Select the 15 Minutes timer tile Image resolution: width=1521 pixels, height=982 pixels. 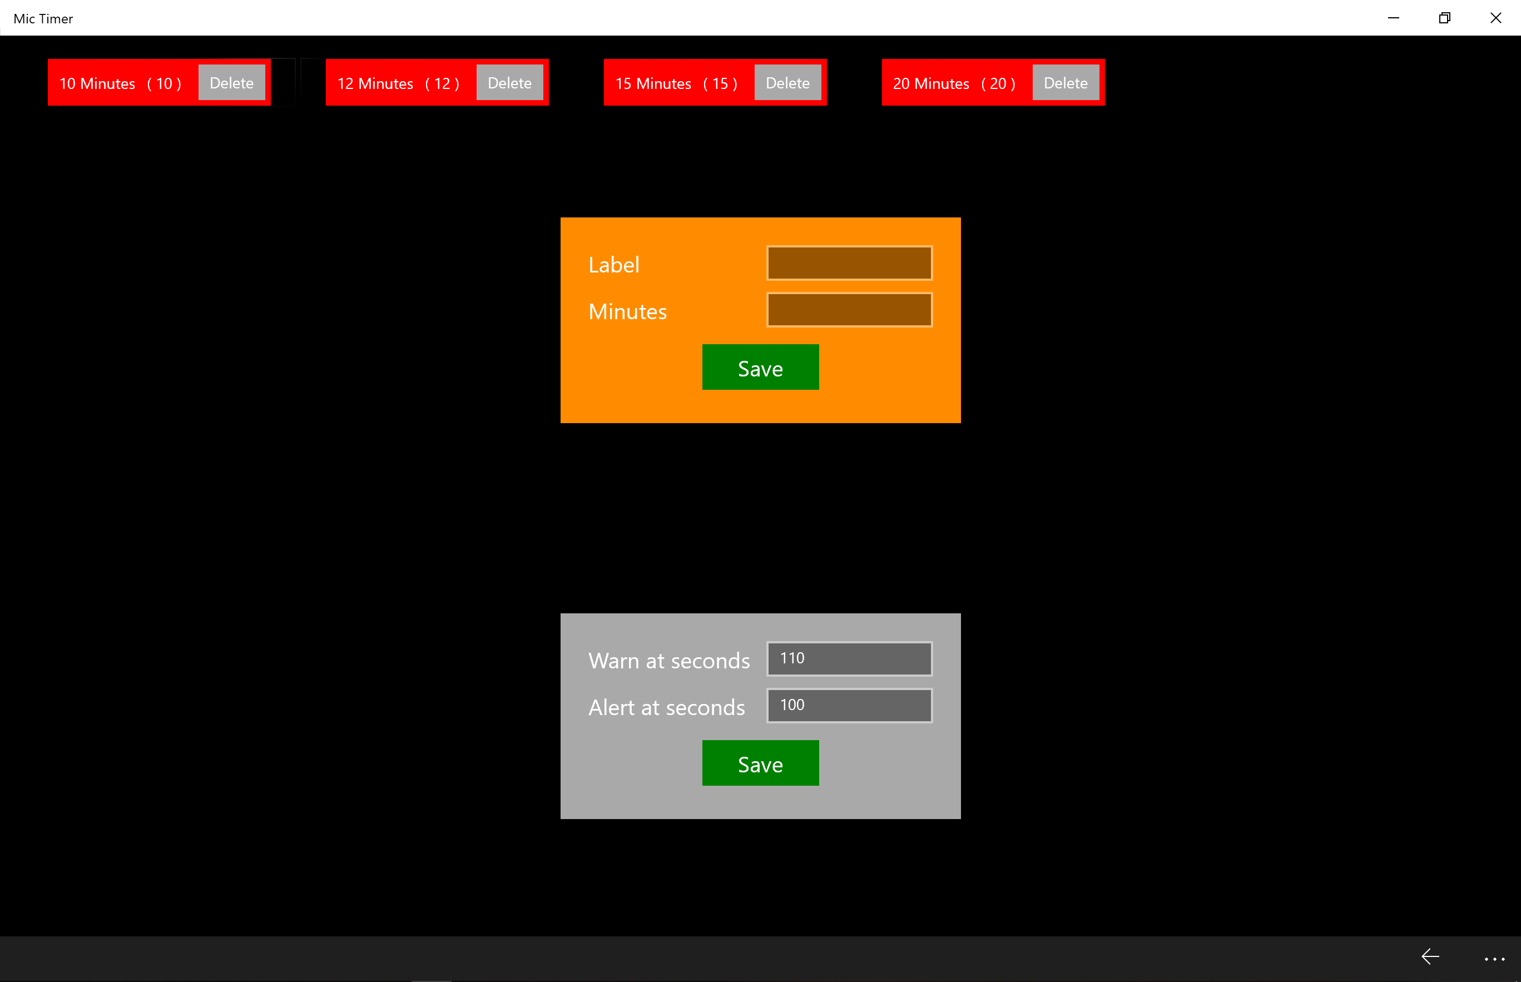point(676,83)
